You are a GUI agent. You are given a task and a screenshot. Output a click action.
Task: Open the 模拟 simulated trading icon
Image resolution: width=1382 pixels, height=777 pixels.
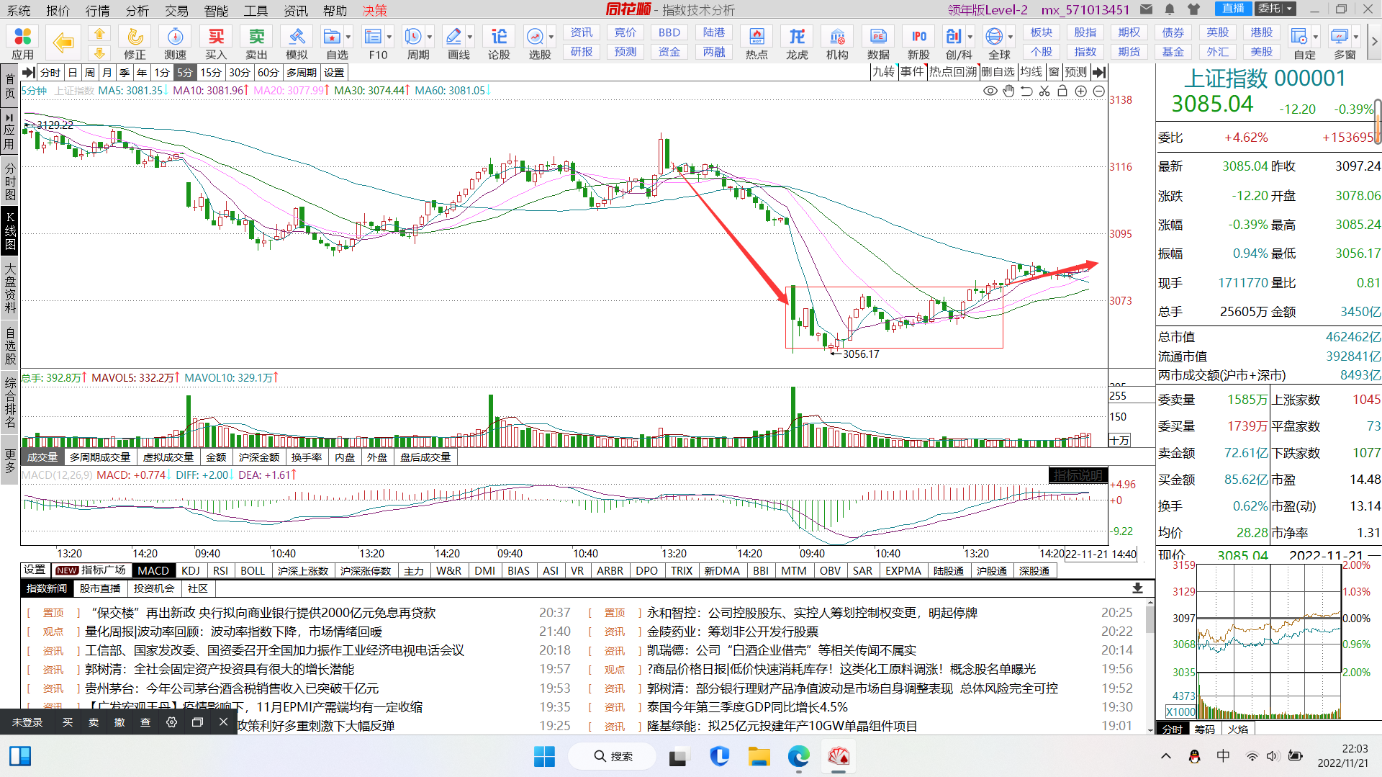click(297, 42)
